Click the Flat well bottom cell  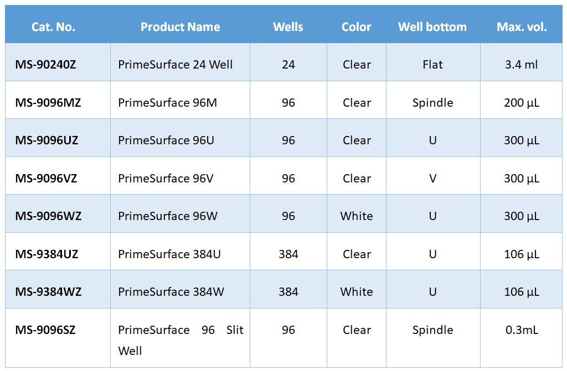[432, 65]
